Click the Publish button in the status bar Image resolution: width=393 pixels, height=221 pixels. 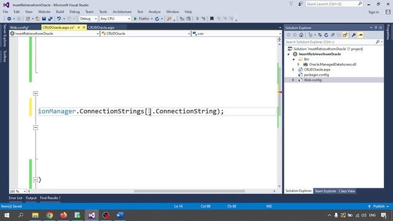coord(379,206)
